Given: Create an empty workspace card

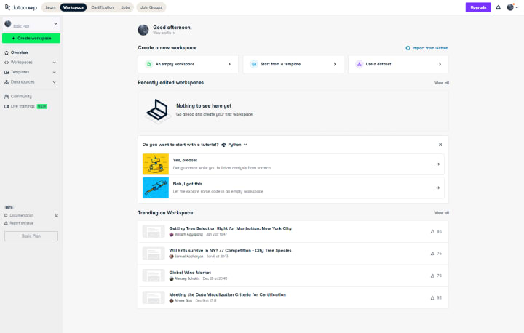Looking at the screenshot, I should [188, 64].
